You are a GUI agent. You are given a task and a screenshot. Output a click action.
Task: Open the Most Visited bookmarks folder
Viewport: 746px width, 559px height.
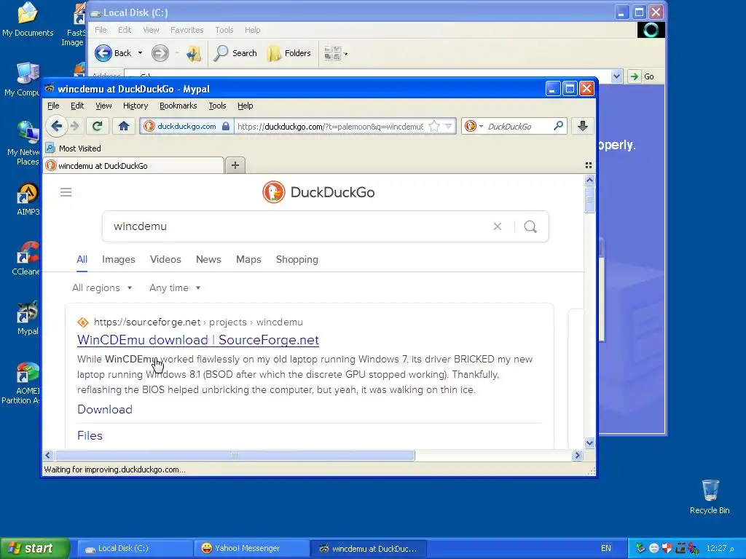coord(74,148)
